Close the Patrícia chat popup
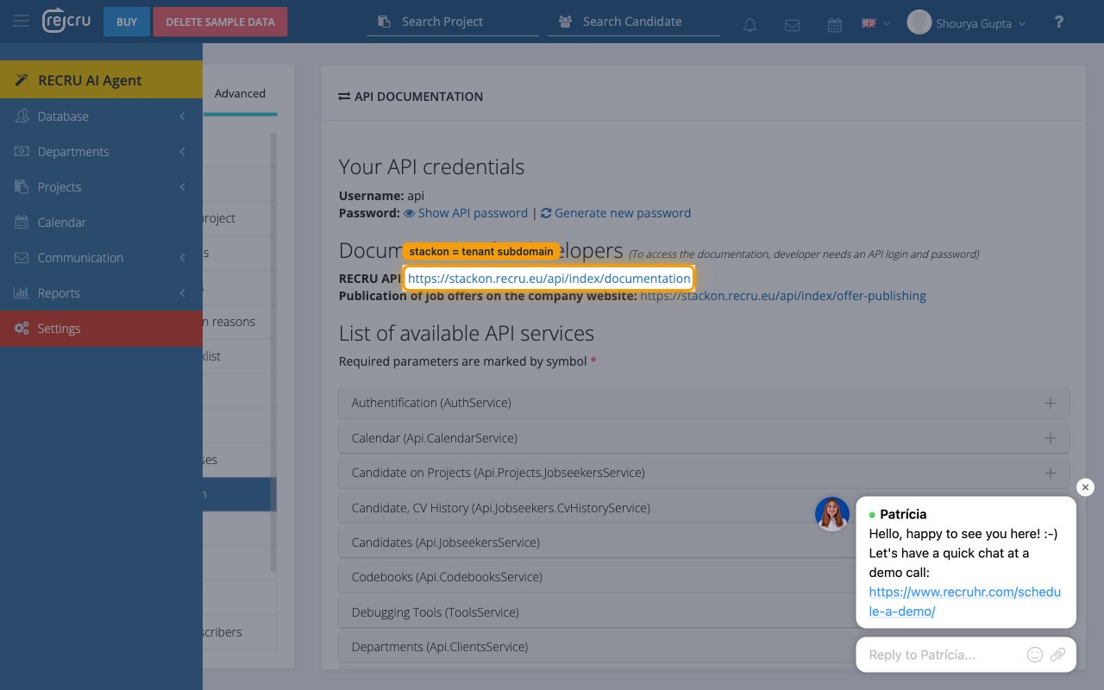The image size is (1104, 690). pyautogui.click(x=1086, y=487)
